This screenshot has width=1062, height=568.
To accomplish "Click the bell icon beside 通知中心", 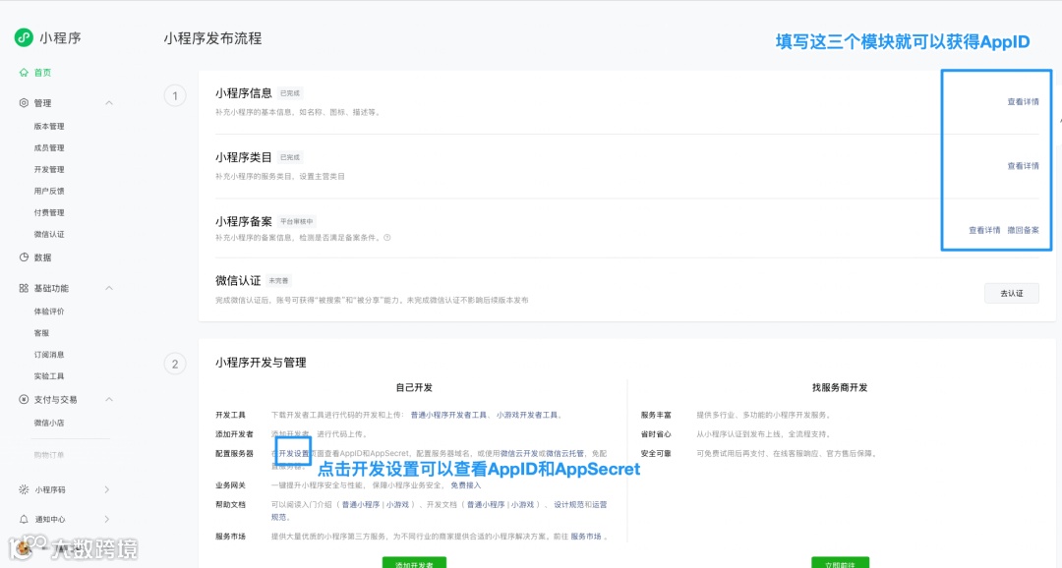I will pos(24,519).
